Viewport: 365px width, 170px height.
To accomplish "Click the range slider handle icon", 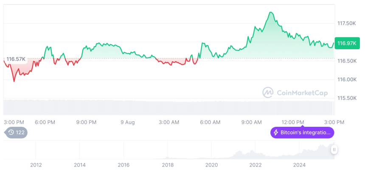I will [334, 150].
